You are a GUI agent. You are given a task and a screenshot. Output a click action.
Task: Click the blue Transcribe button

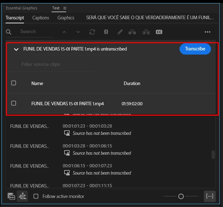coord(195,49)
